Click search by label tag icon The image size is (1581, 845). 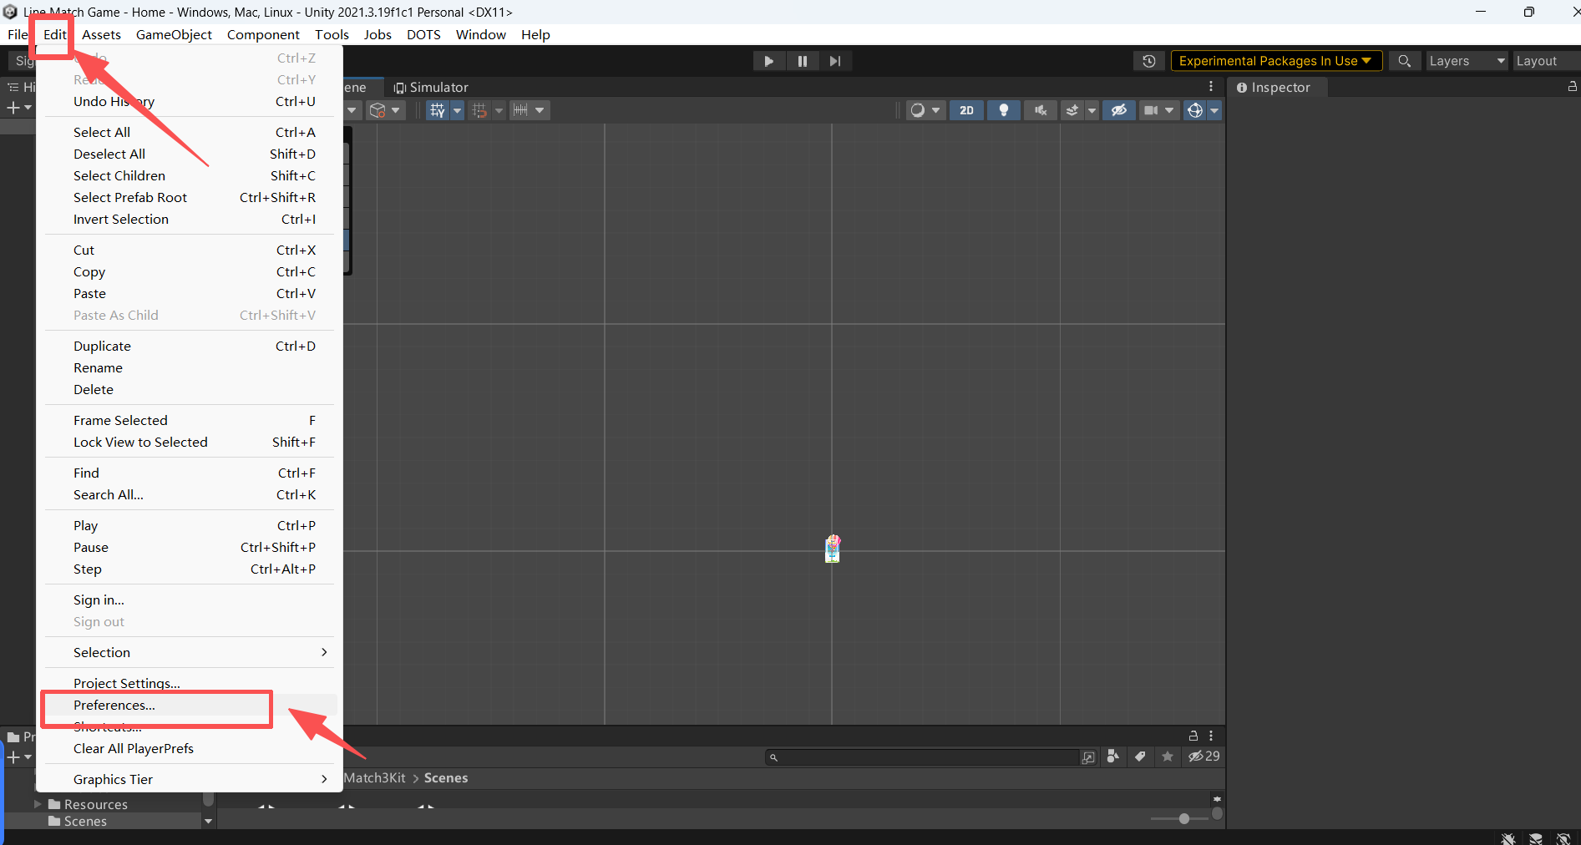tap(1140, 756)
